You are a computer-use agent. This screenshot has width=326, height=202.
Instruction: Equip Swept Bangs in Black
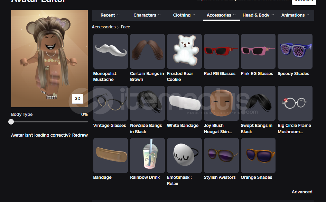pyautogui.click(x=258, y=103)
